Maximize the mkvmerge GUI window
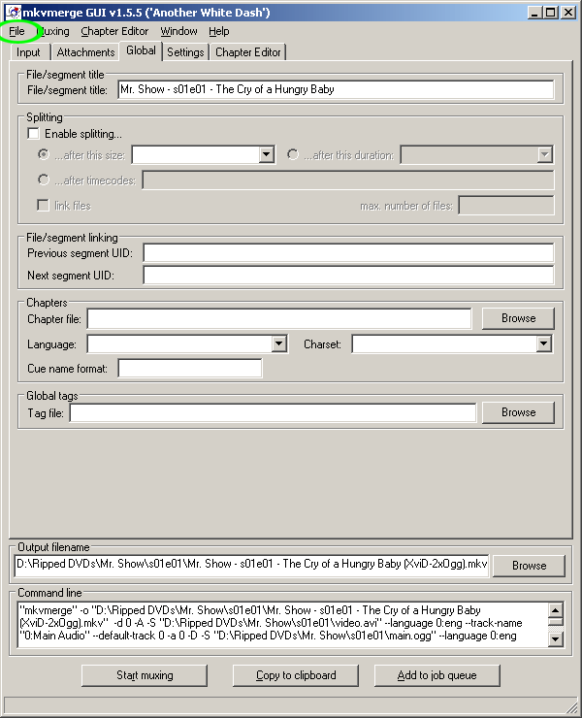The width and height of the screenshot is (582, 718). (551, 13)
